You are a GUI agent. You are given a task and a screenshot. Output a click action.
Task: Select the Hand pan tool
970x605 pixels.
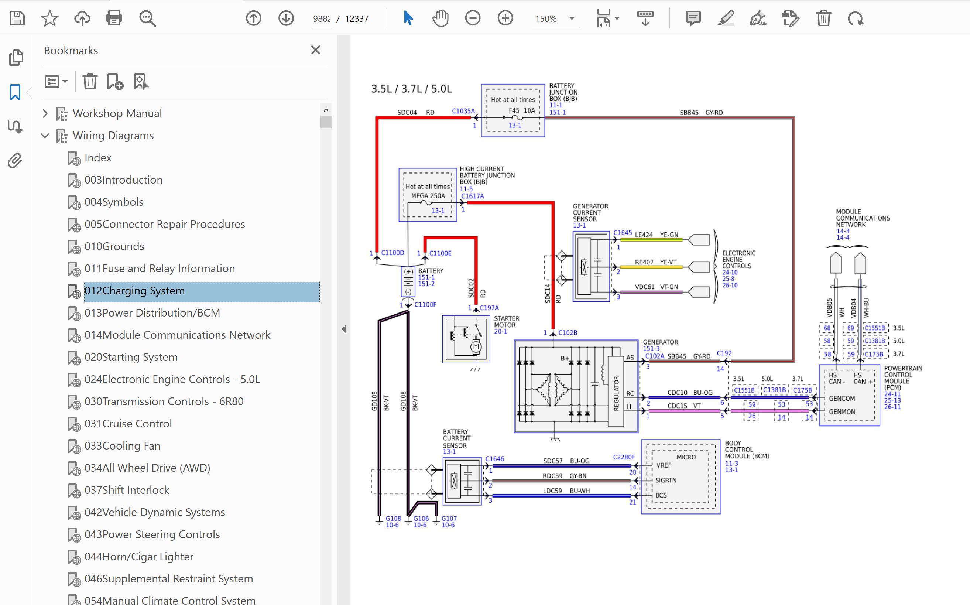pos(441,18)
